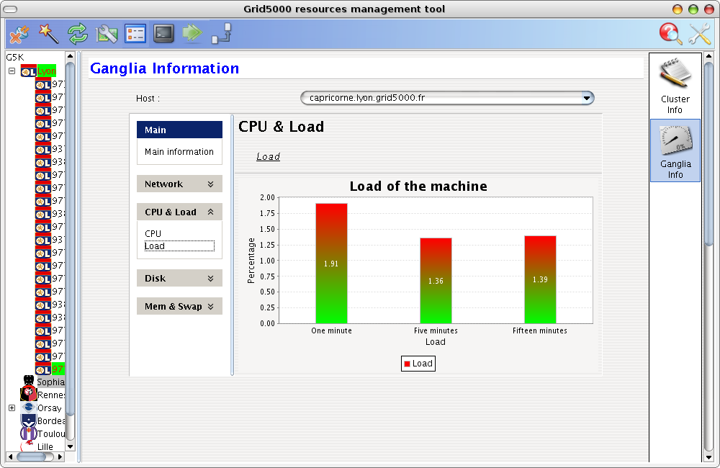Click the green right arrow icon
Viewport: 720px width, 468px height.
(192, 33)
